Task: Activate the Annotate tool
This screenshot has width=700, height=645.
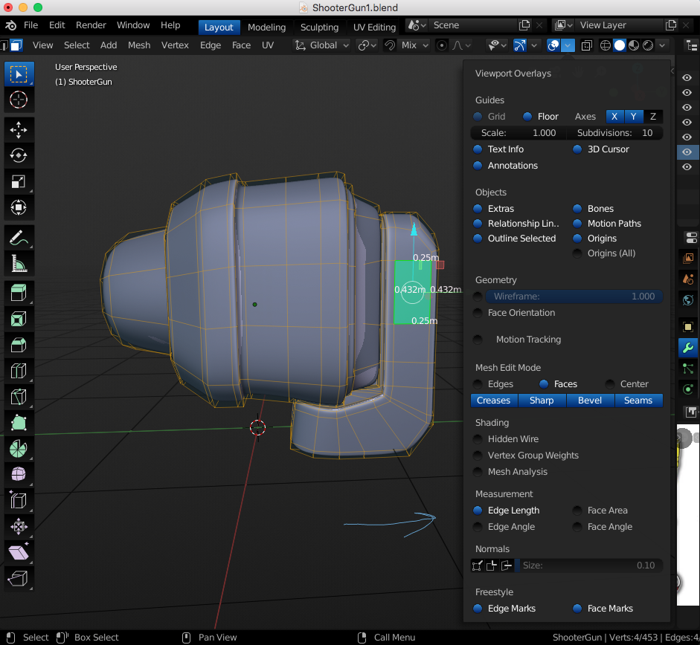Action: pyautogui.click(x=19, y=238)
